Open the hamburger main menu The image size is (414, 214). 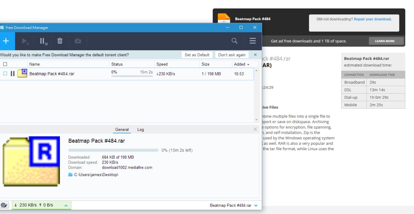(x=253, y=41)
